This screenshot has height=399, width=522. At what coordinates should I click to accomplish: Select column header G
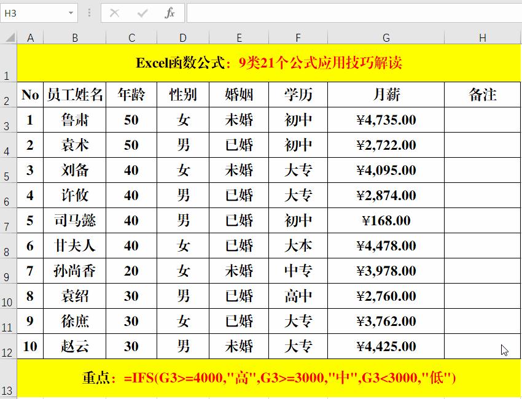[386, 37]
